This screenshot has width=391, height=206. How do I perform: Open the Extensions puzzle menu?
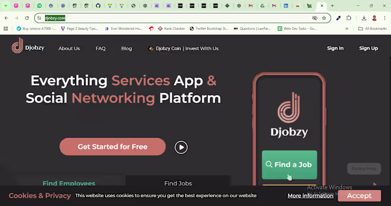(348, 18)
